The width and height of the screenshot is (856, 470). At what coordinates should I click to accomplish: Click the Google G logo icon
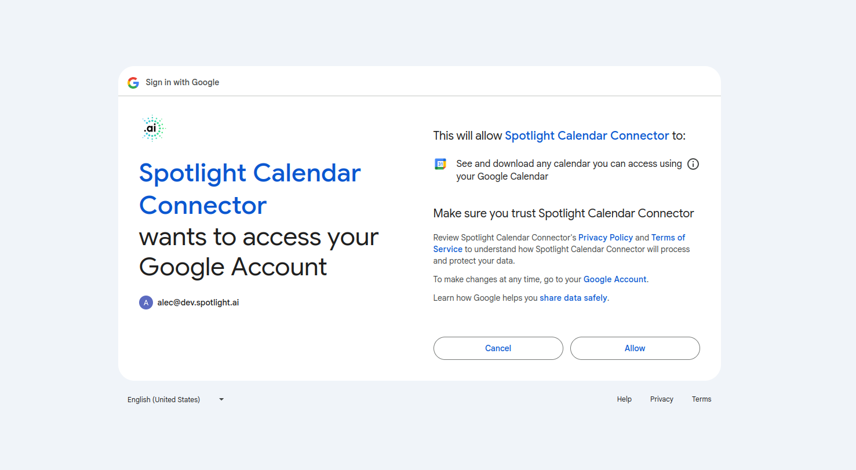(133, 82)
